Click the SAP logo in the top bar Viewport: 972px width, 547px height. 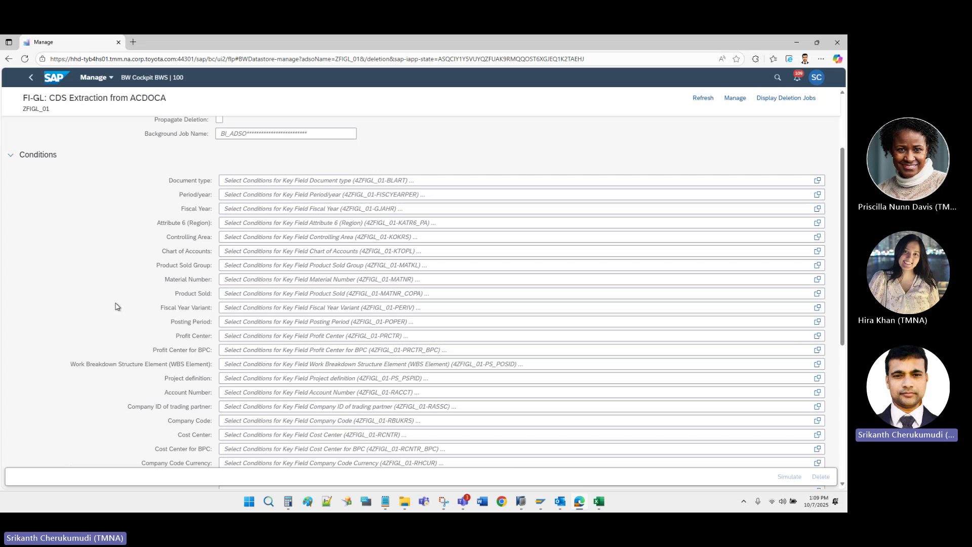[x=56, y=77]
